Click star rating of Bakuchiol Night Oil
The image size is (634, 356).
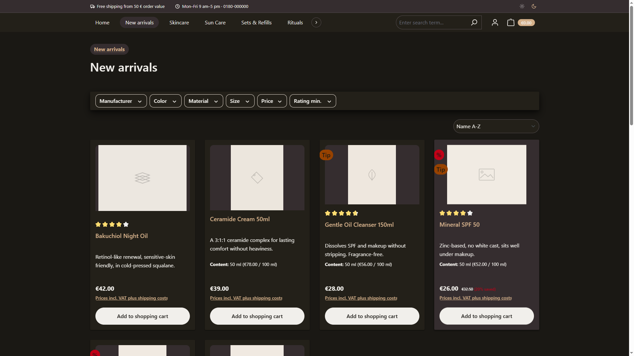[x=112, y=224]
